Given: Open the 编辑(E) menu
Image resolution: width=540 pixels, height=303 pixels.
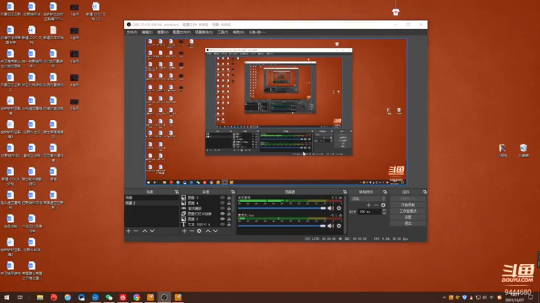Looking at the screenshot, I should coord(147,32).
